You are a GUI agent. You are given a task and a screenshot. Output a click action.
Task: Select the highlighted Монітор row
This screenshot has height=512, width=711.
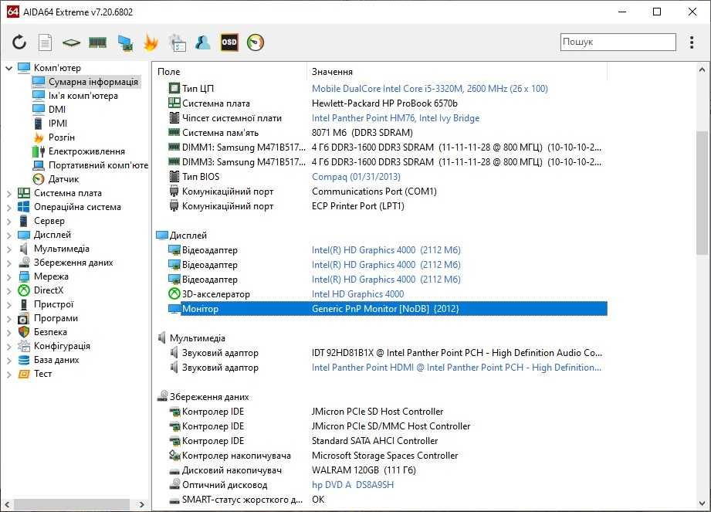(x=388, y=309)
